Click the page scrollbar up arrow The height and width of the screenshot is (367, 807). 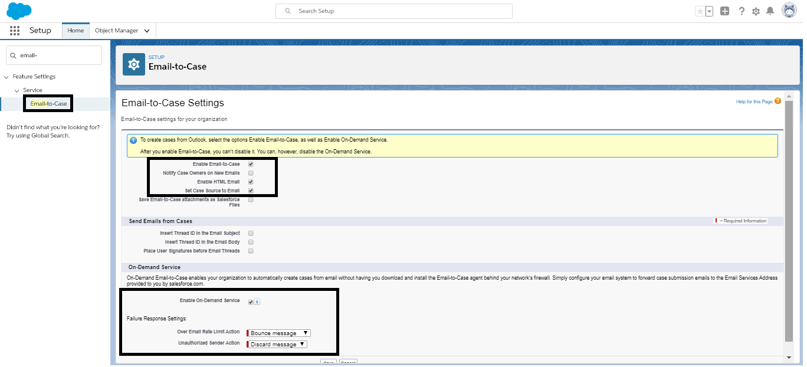(789, 95)
